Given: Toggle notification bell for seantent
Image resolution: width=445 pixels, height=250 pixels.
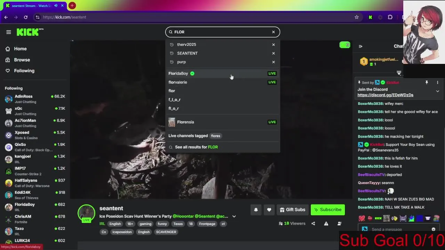Looking at the screenshot, I should point(256,210).
